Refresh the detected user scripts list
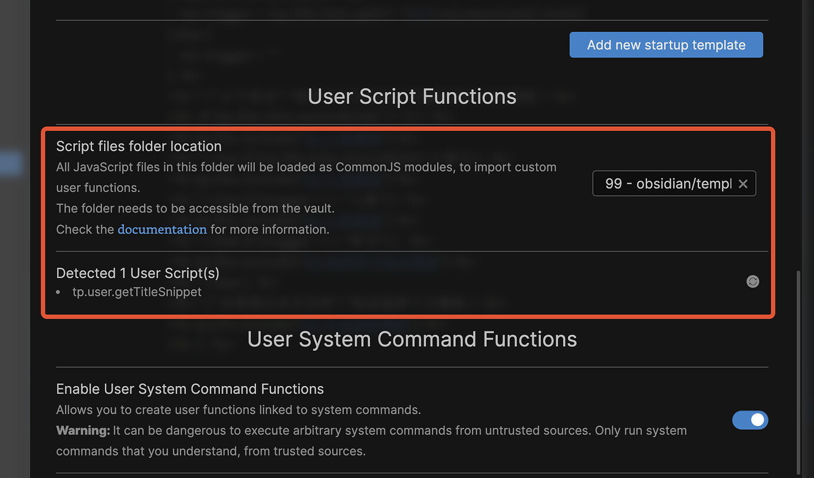 click(x=753, y=281)
